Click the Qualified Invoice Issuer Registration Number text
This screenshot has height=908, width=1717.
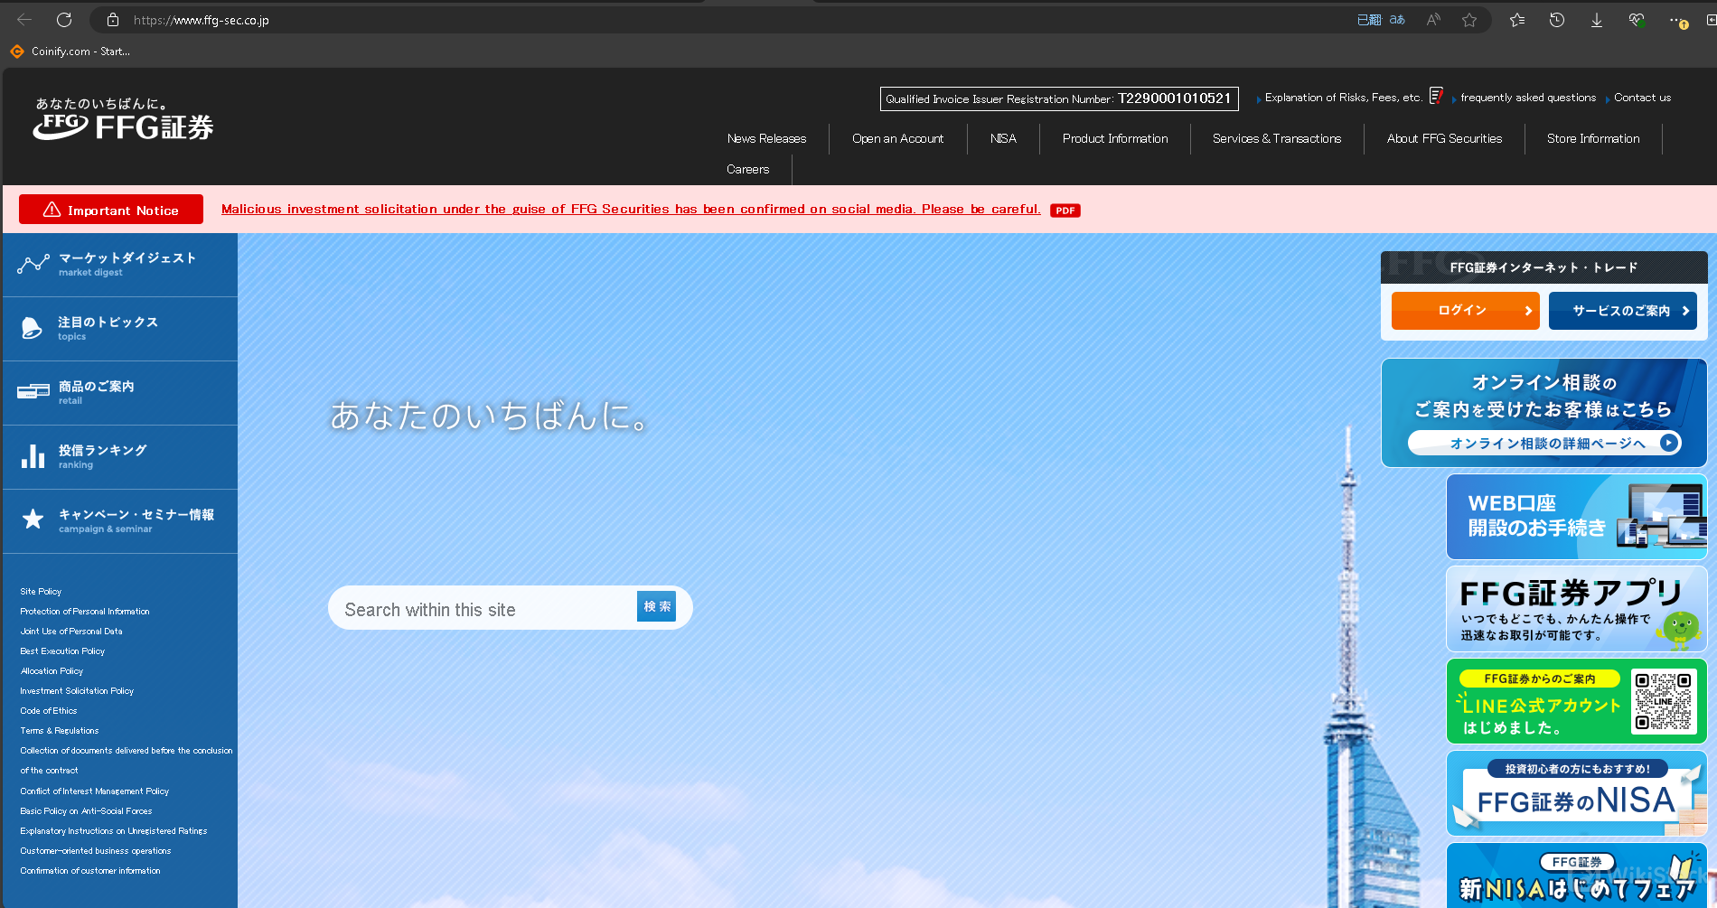[x=1058, y=98]
